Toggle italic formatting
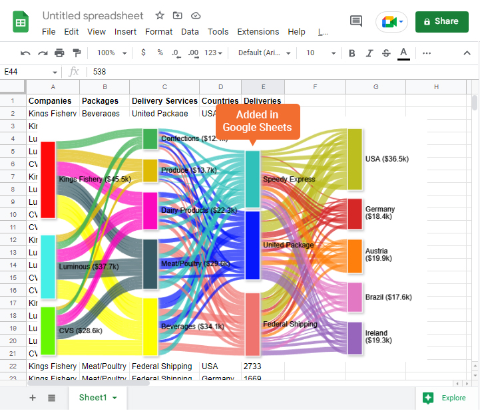The height and width of the screenshot is (419, 480). (x=369, y=53)
